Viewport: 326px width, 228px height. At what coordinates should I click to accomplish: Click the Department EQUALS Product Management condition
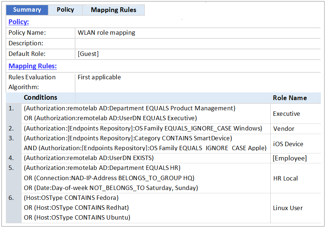[x=130, y=109]
